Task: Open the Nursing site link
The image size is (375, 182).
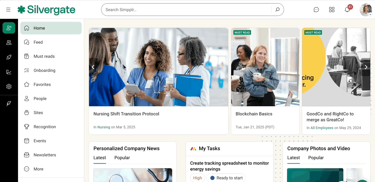Action: (104, 127)
